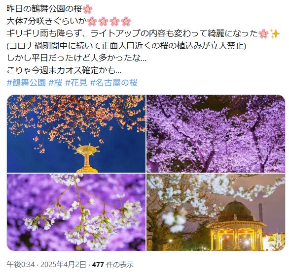The image size is (289, 272).
Task: Open the #鶴舞公園 hashtag link
Action: (x=26, y=83)
